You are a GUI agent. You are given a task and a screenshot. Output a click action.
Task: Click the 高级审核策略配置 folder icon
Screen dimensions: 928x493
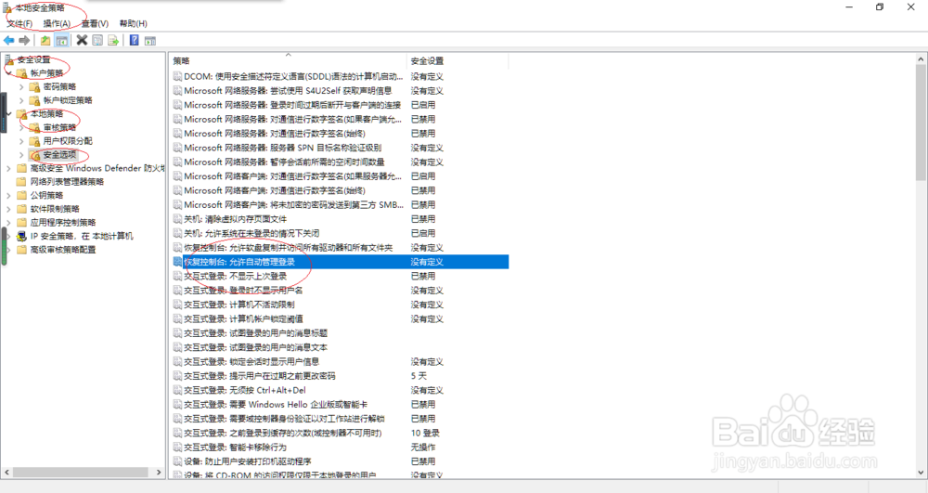pos(22,250)
